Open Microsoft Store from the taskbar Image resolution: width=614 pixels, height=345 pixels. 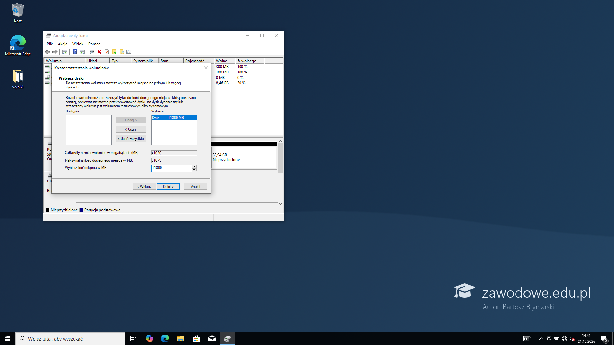(x=196, y=339)
